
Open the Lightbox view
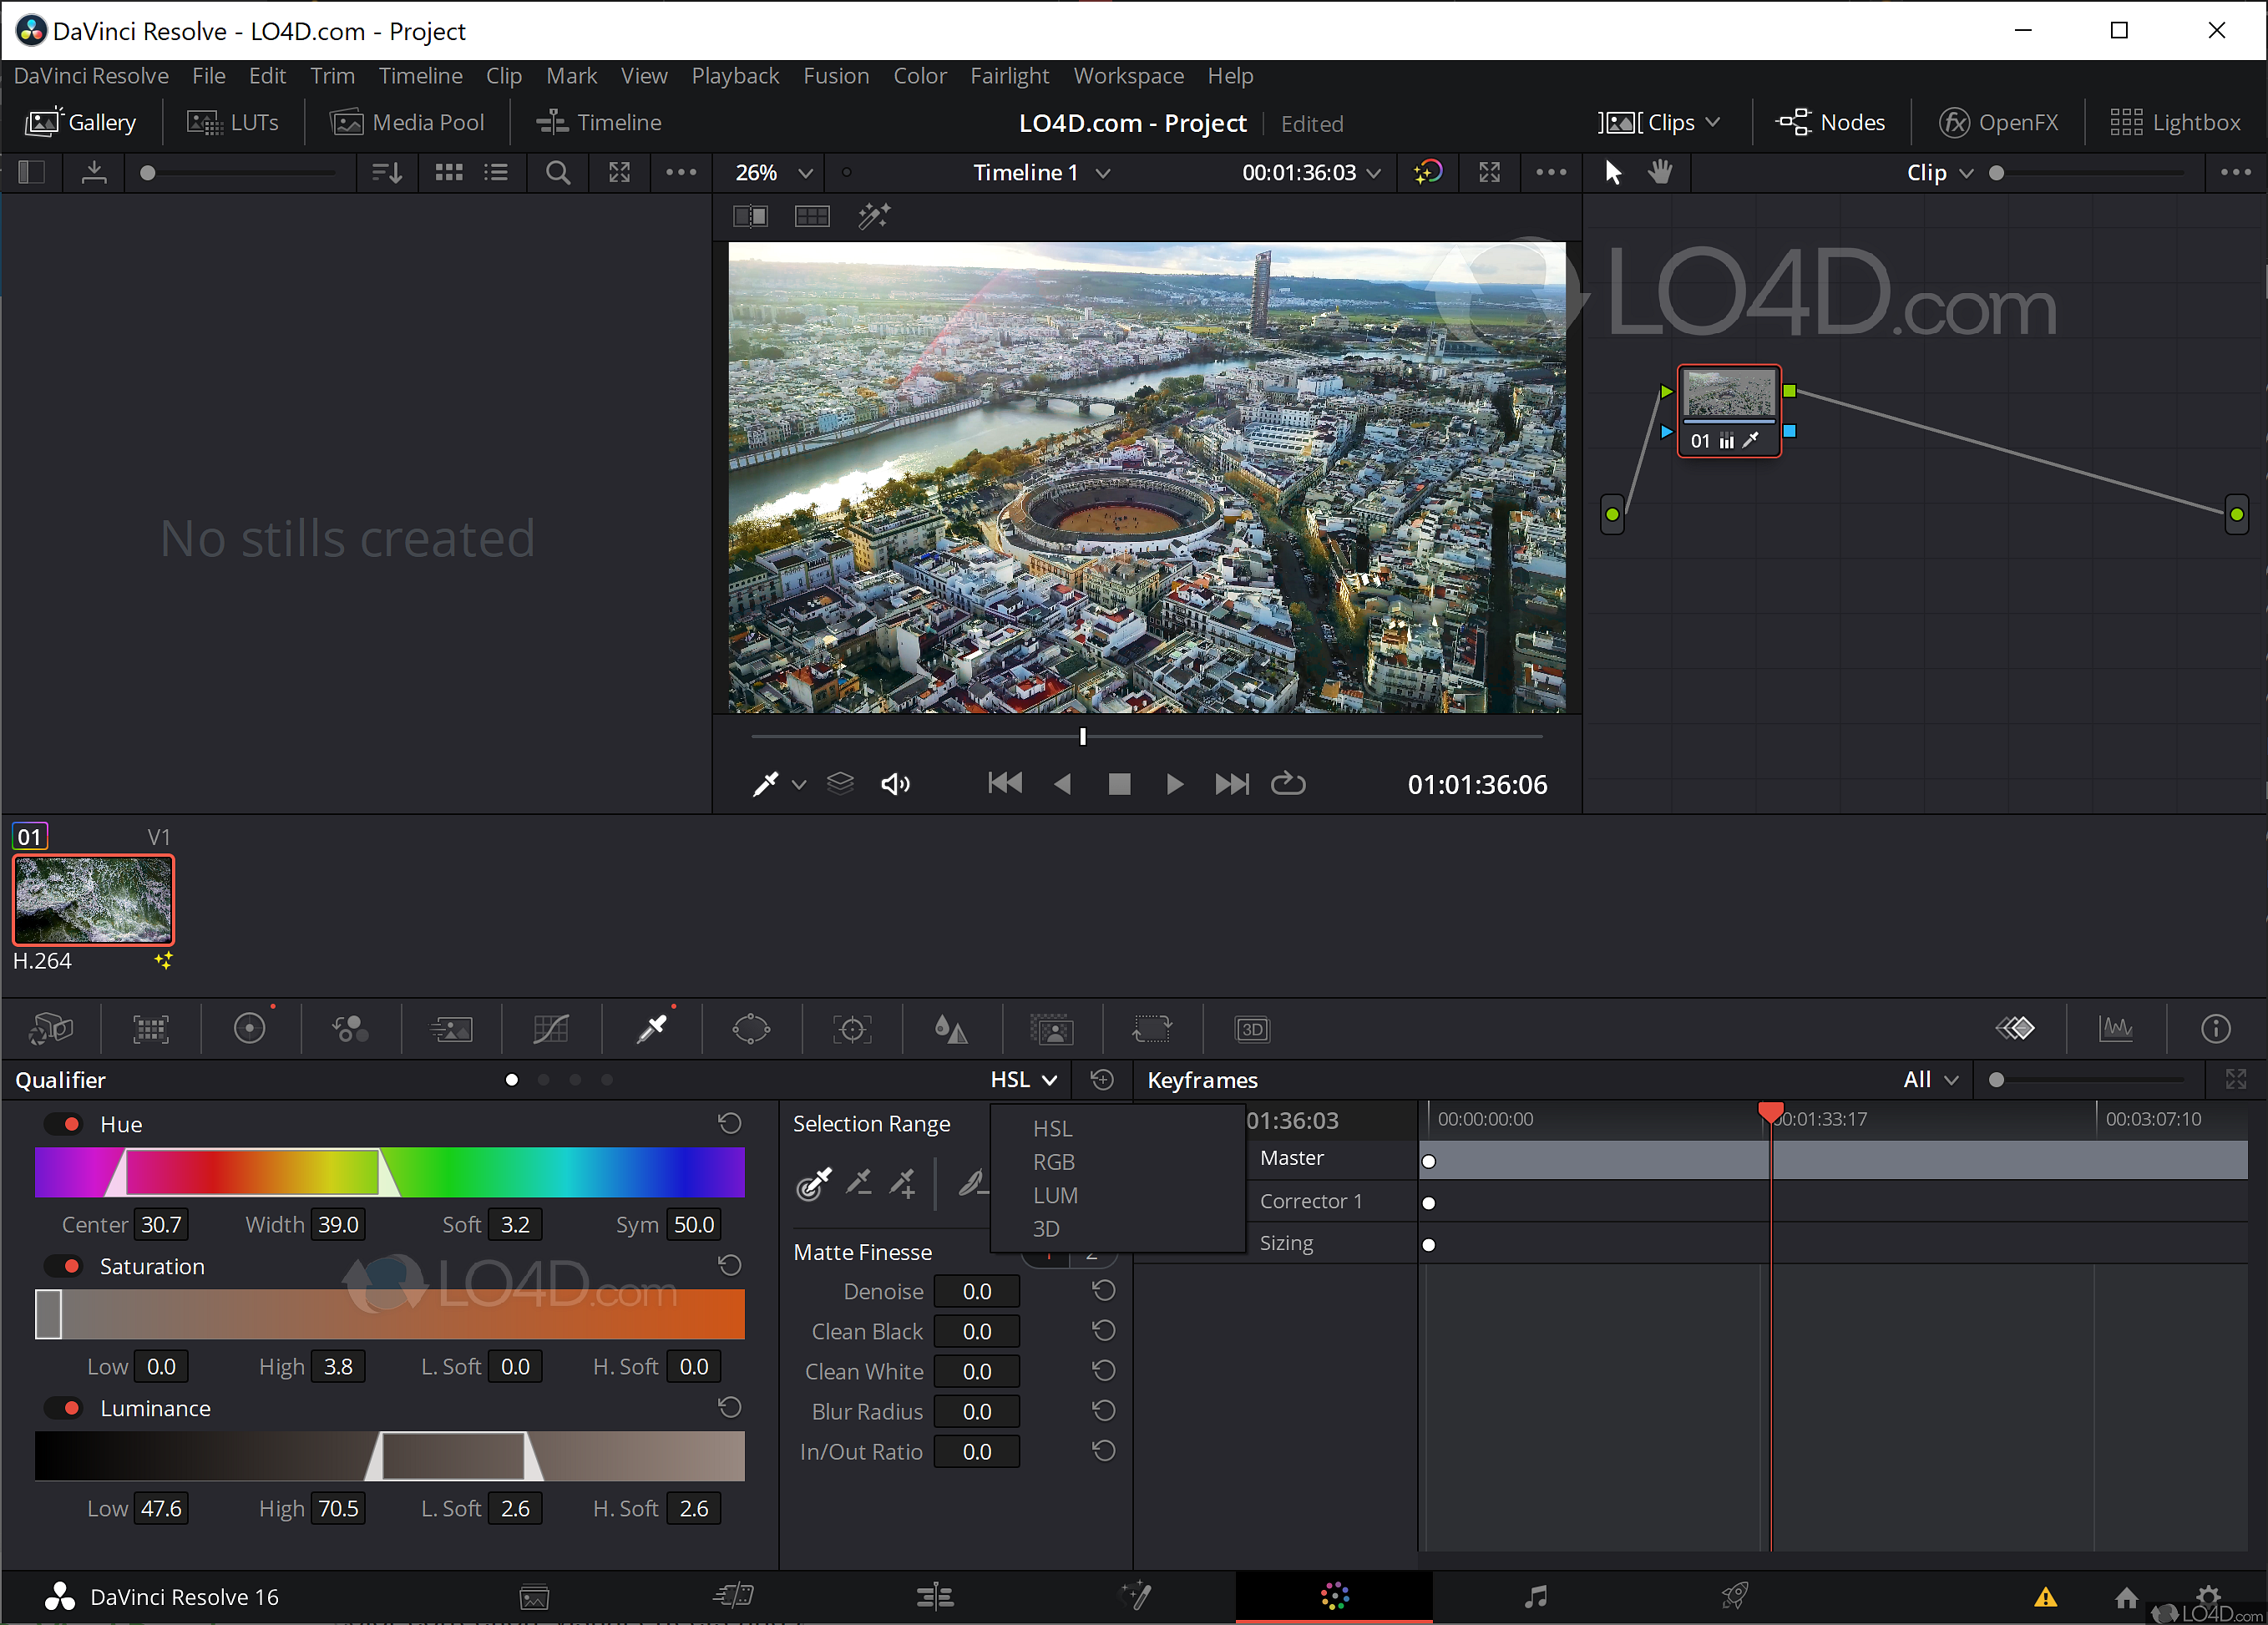(2176, 121)
